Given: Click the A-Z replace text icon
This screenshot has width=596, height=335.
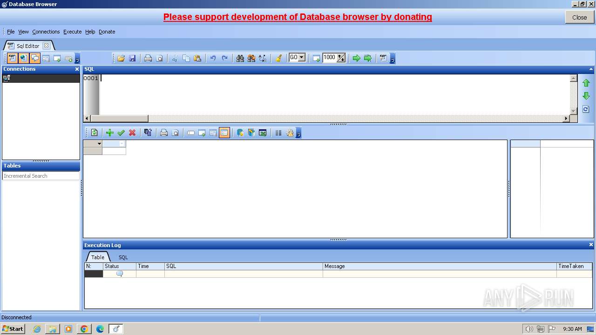Looking at the screenshot, I should point(263,58).
